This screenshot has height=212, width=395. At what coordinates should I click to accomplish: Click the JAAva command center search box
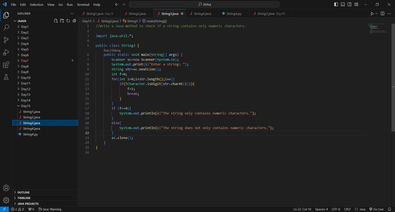pyautogui.click(x=204, y=5)
